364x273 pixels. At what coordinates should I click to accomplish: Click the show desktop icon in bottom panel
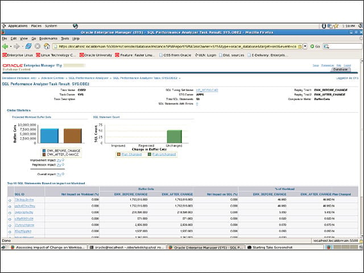click(3, 247)
